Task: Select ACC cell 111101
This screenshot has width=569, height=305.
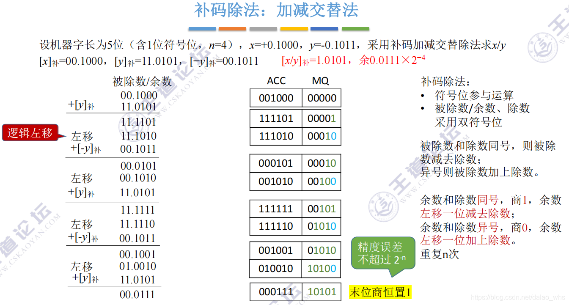Action: 276,119
